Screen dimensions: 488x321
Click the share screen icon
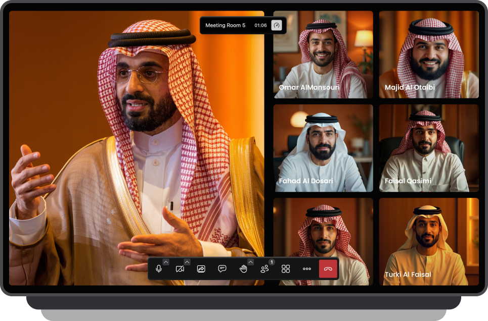201,269
